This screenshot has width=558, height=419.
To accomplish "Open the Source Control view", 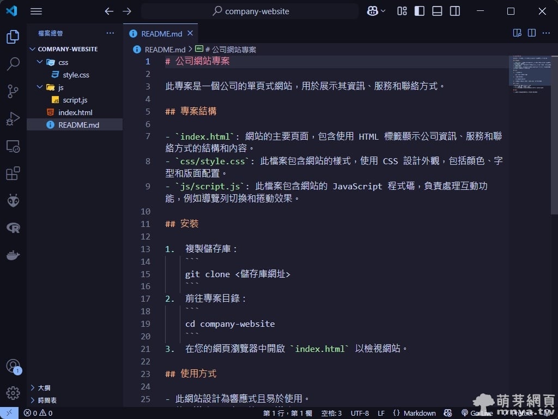I will pos(13,91).
